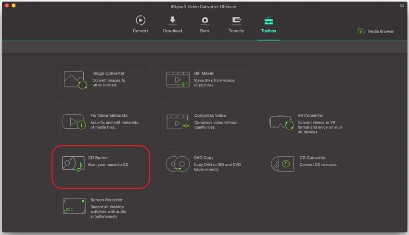This screenshot has height=235, width=409.
Task: Select the Toolbox tab
Action: (x=268, y=24)
